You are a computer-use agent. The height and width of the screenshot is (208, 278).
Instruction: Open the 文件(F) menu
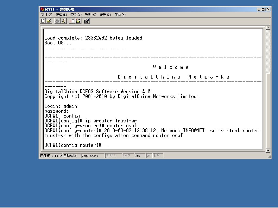click(47, 15)
